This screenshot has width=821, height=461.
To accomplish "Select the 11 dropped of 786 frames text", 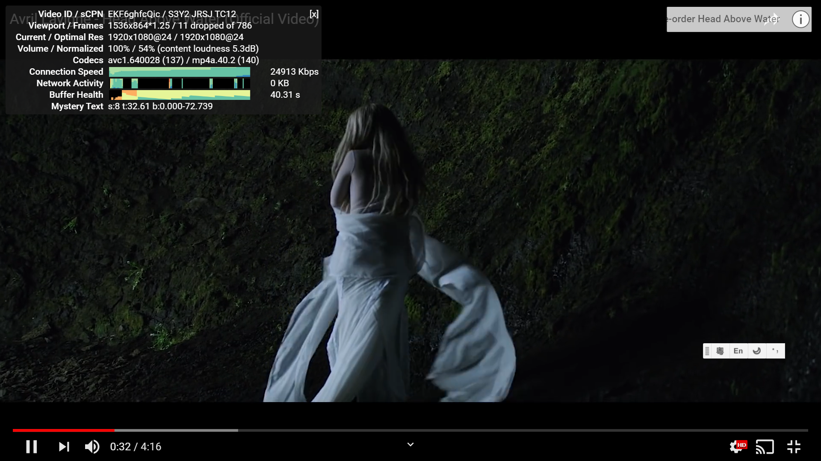I will click(x=215, y=26).
